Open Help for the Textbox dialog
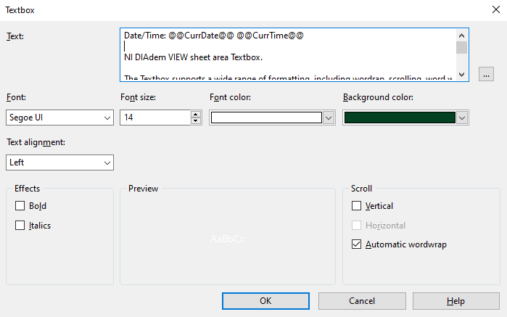 click(x=456, y=300)
